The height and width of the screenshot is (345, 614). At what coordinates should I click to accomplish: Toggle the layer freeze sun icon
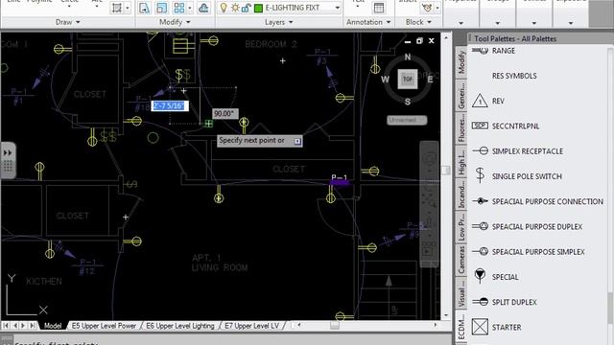pos(235,8)
